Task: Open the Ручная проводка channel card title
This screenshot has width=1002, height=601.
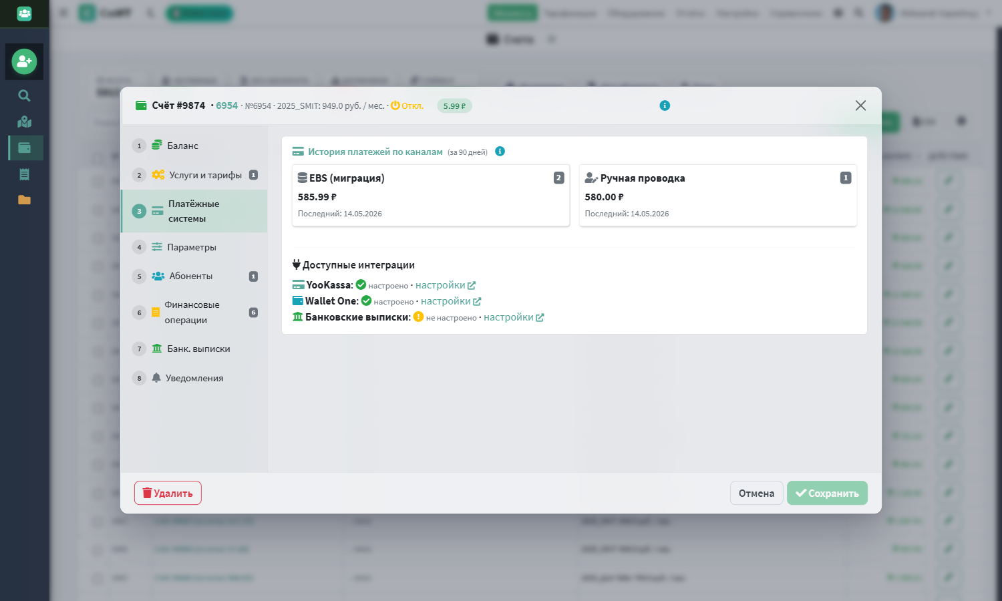Action: tap(643, 178)
